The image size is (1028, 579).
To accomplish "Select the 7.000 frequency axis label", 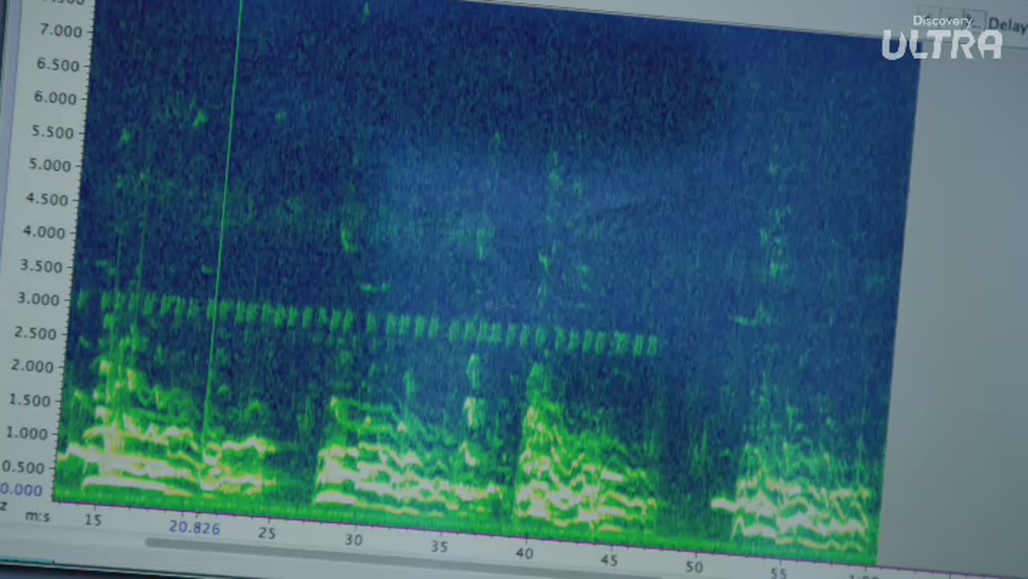I will coord(59,31).
